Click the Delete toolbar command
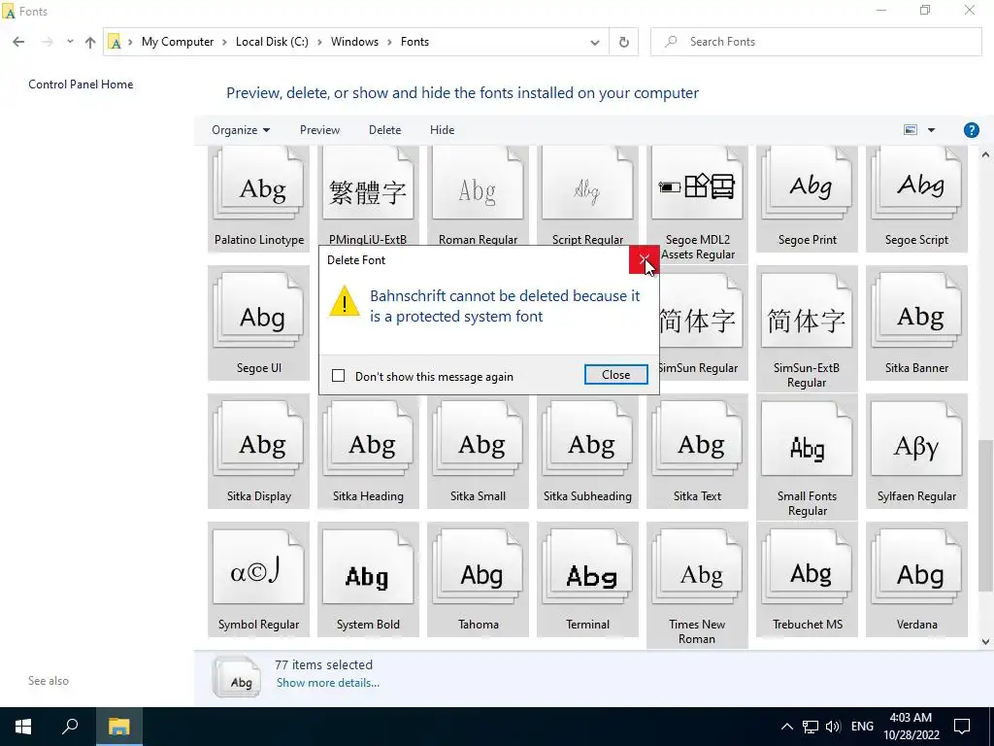The width and height of the screenshot is (994, 746). coord(384,130)
